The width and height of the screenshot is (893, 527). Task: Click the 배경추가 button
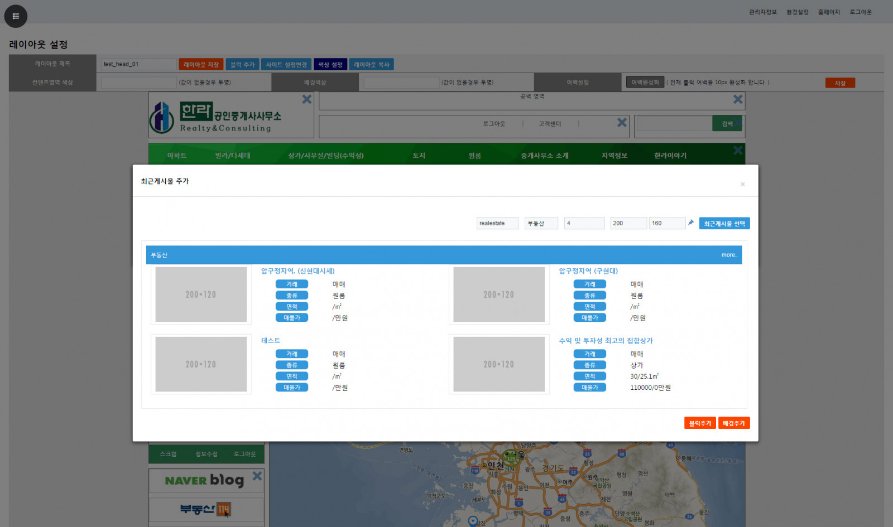[733, 423]
